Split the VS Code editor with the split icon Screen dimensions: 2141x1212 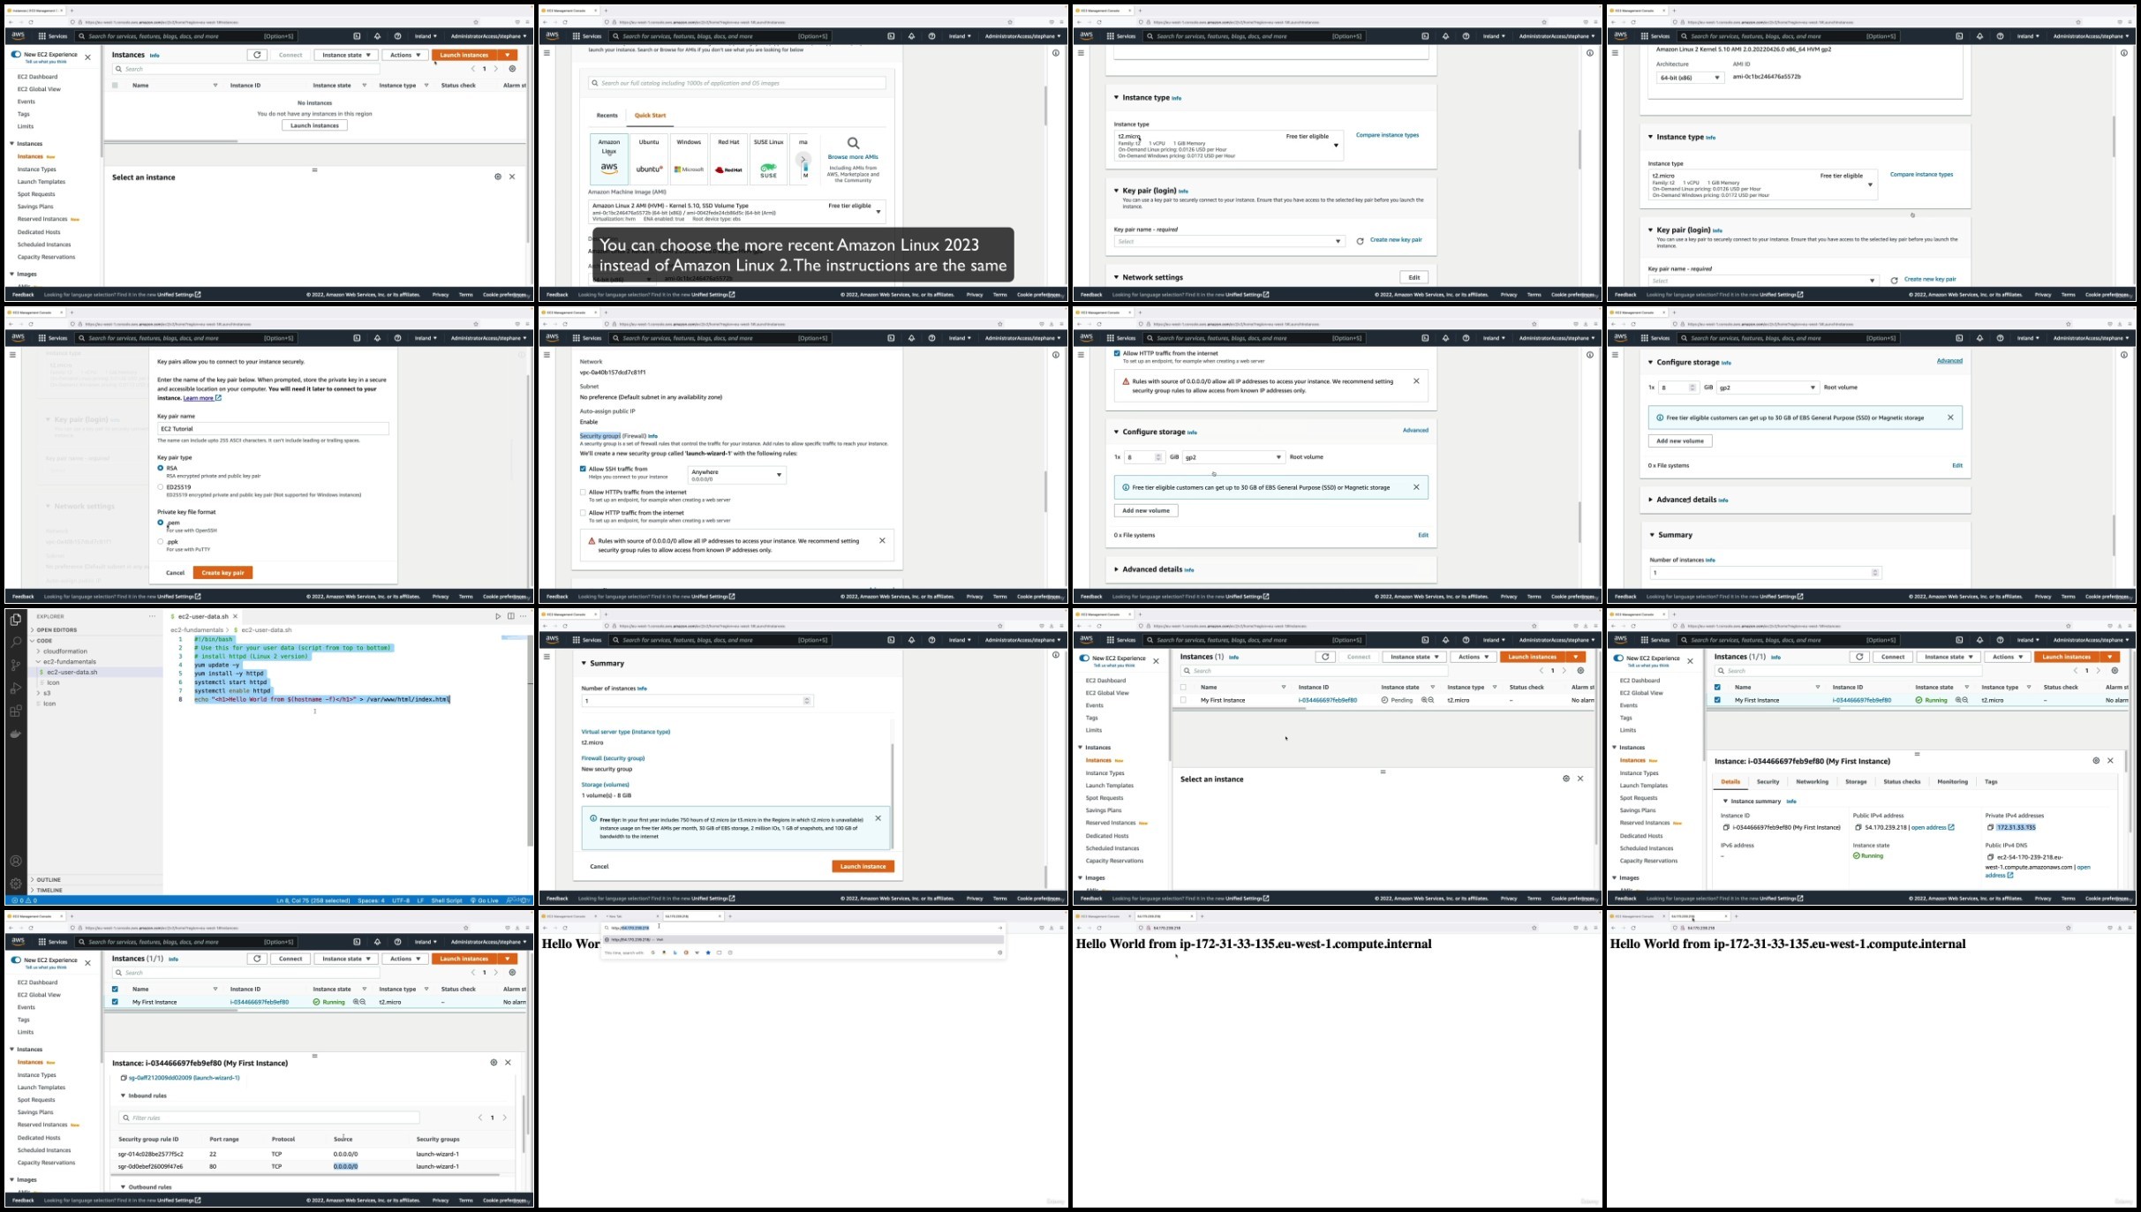coord(510,616)
